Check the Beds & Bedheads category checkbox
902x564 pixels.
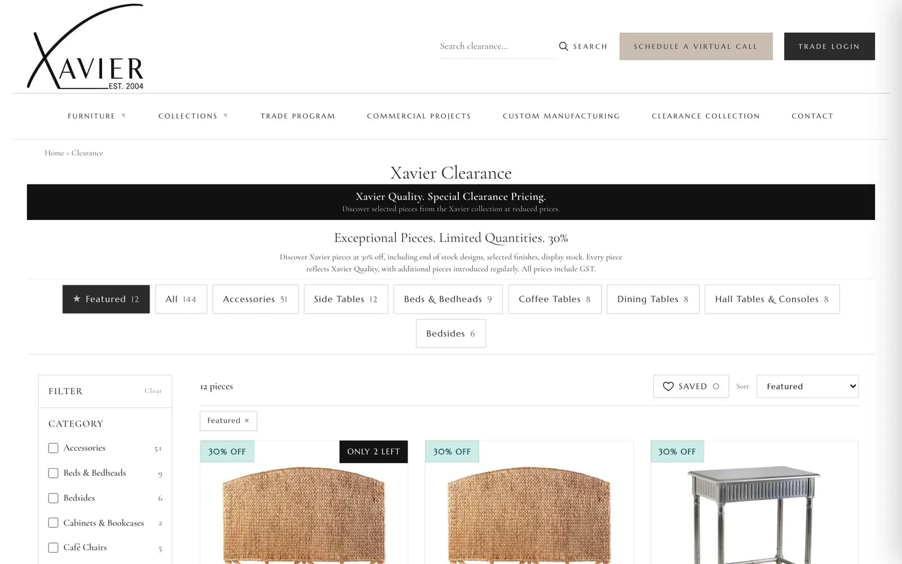click(53, 473)
